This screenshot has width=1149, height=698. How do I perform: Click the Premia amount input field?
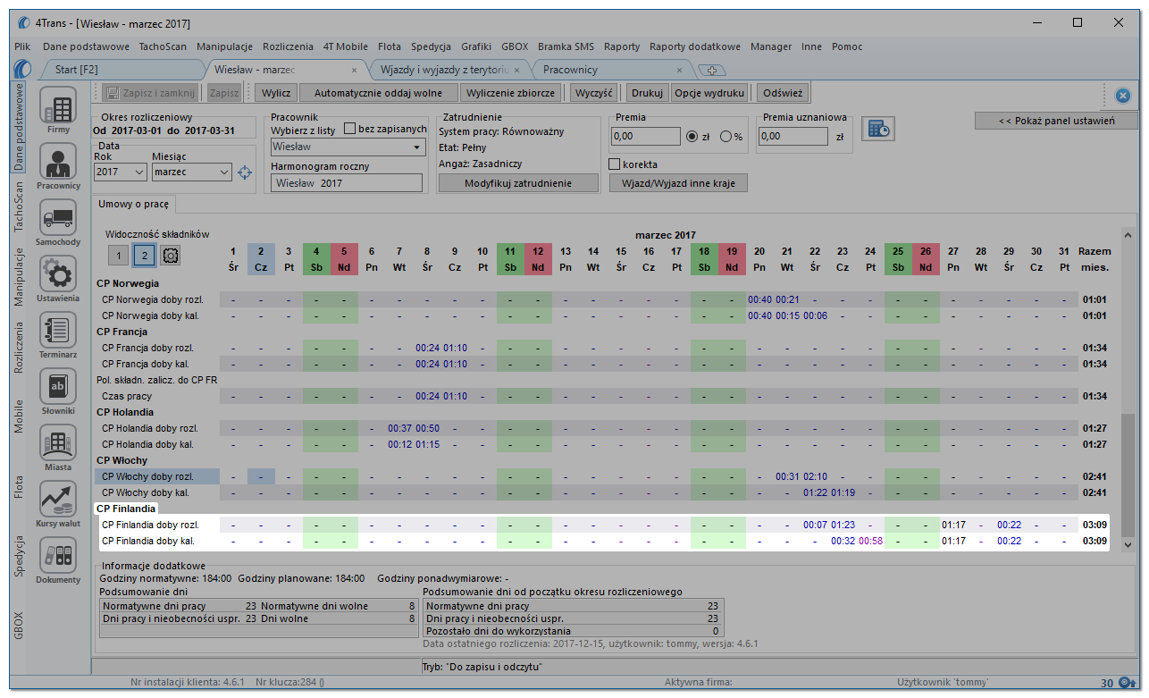pyautogui.click(x=645, y=137)
